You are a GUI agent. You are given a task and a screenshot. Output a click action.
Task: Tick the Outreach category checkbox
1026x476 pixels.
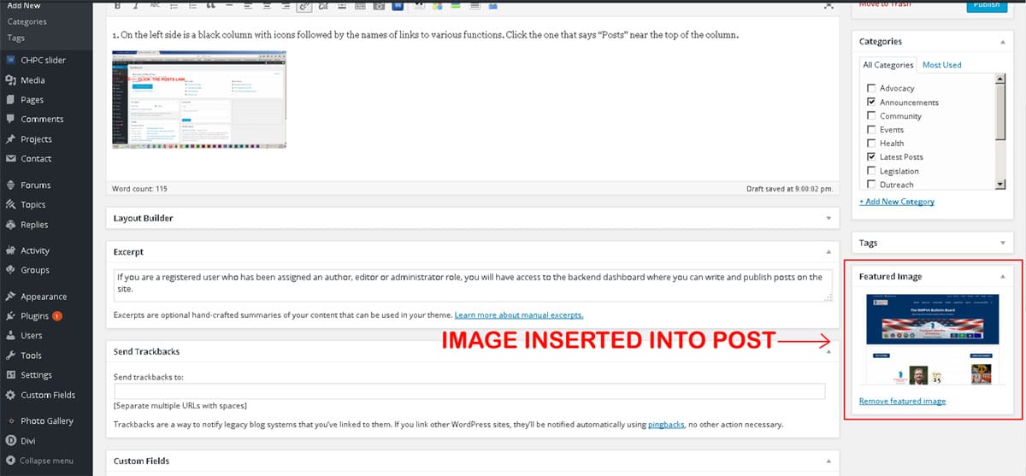871,184
